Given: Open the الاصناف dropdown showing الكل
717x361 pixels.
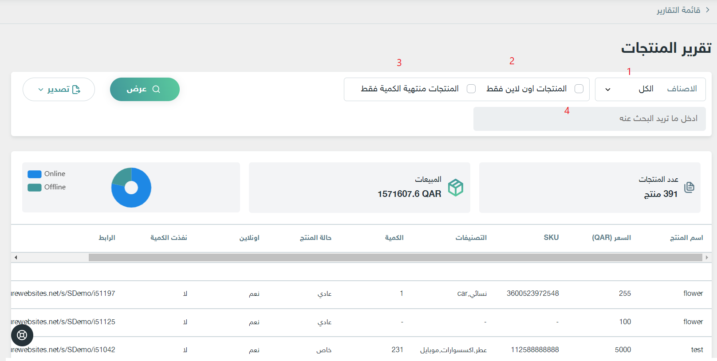Looking at the screenshot, I should [650, 89].
